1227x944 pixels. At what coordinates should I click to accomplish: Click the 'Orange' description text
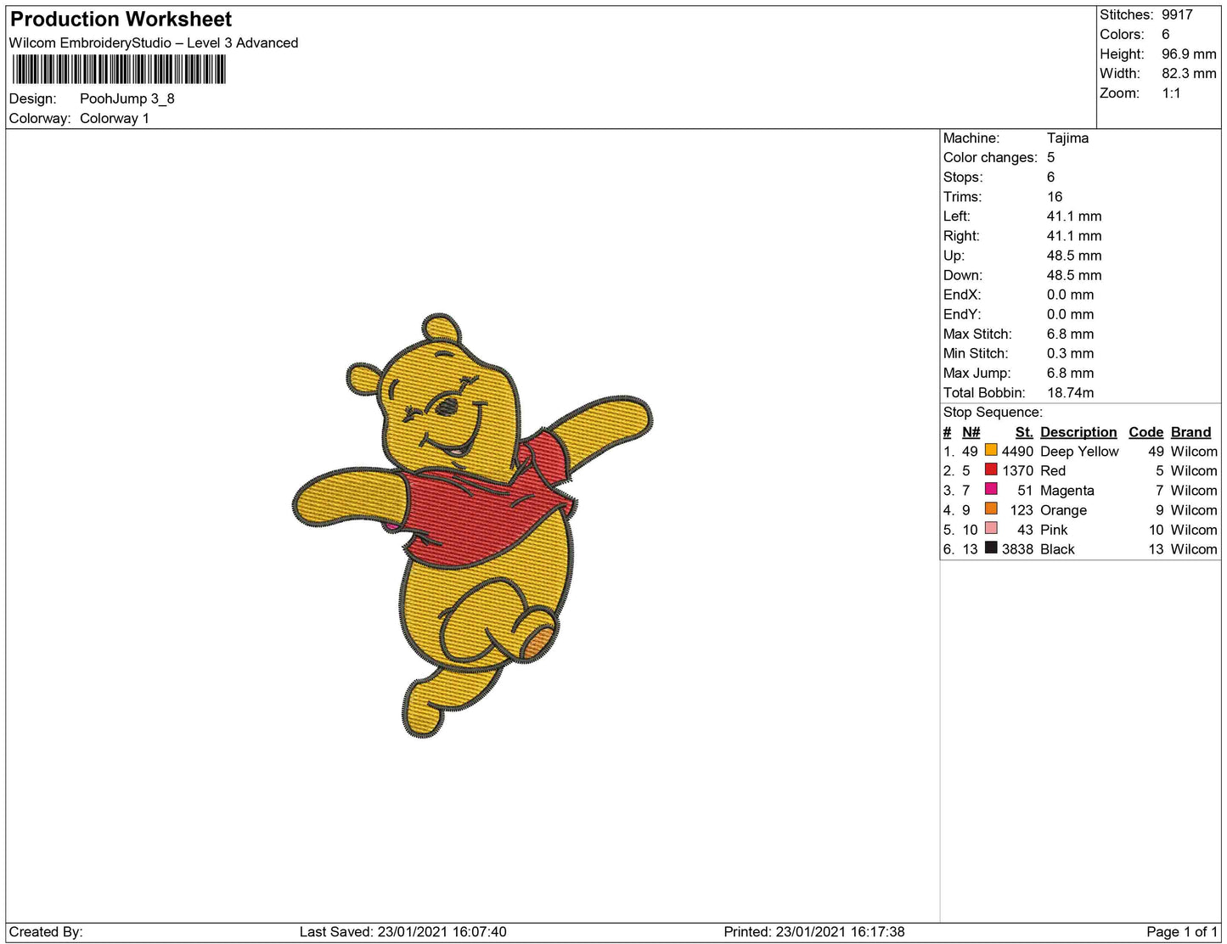pyautogui.click(x=1063, y=510)
